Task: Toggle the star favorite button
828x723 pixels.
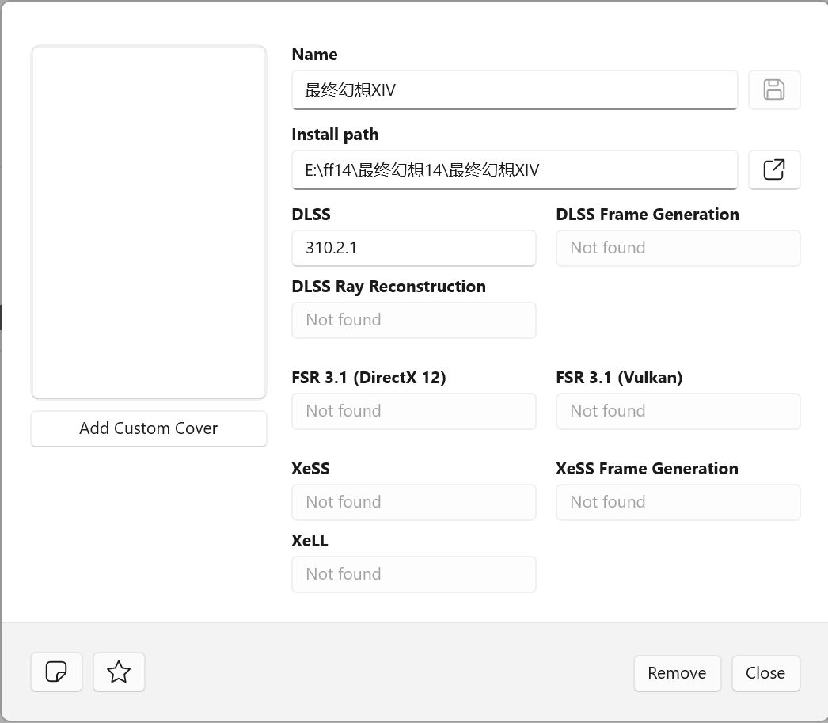Action: click(x=119, y=672)
